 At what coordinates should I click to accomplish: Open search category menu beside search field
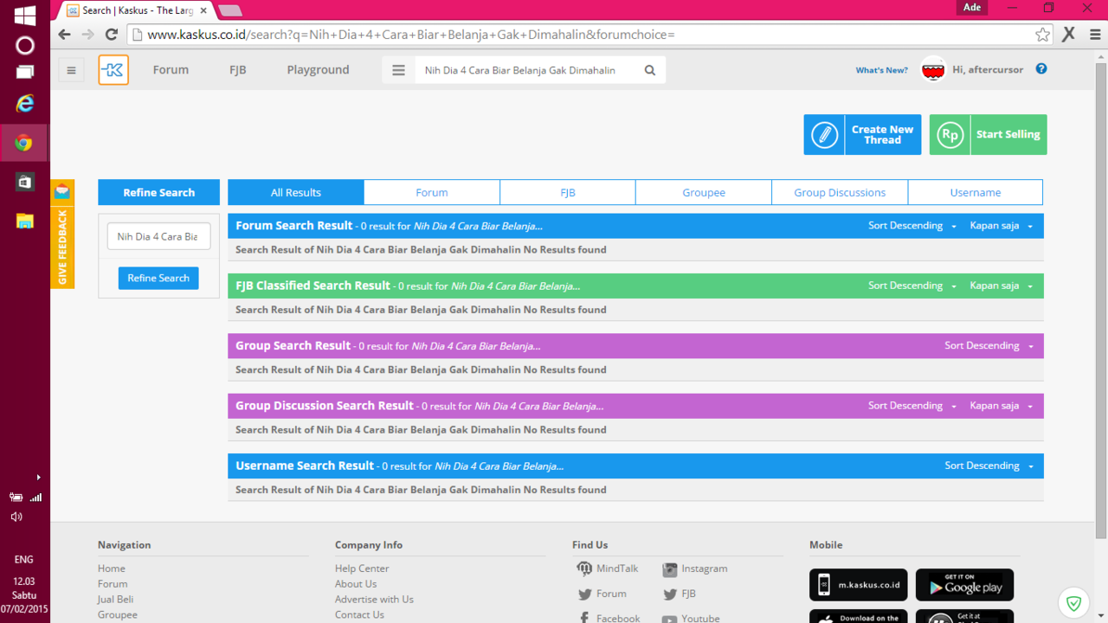[x=398, y=70]
